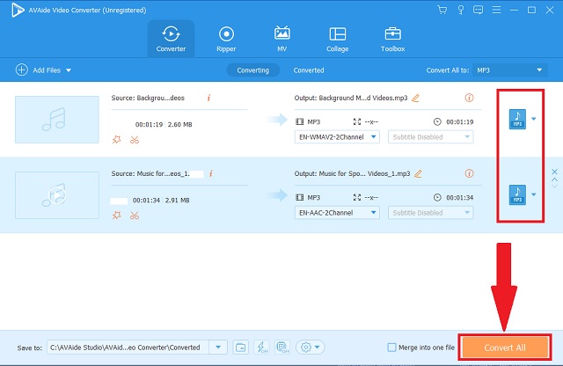Click the MP3 format icon for Background file
The height and width of the screenshot is (366, 563).
point(517,119)
